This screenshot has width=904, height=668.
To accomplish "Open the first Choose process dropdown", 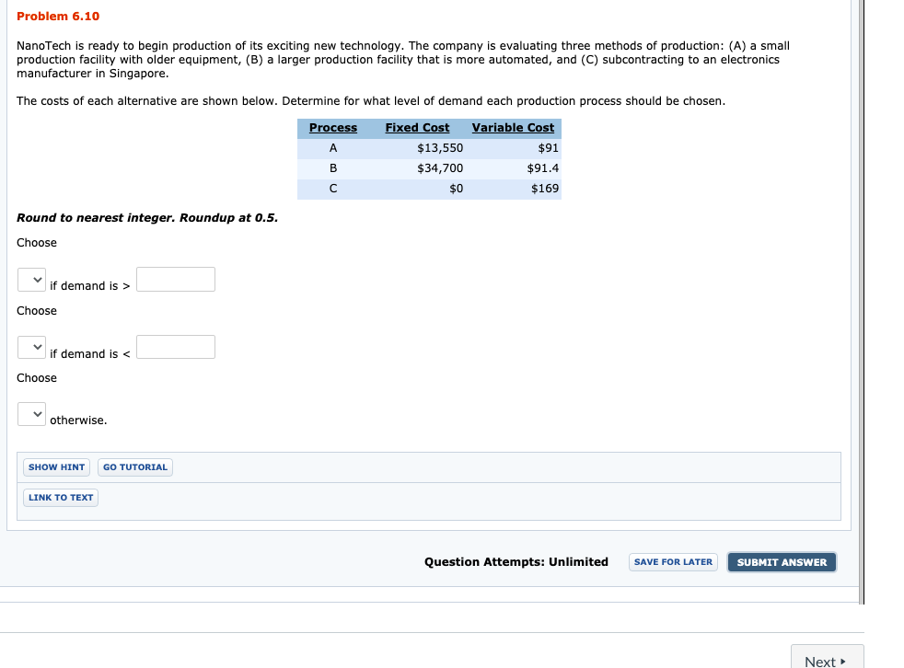I will click(30, 279).
